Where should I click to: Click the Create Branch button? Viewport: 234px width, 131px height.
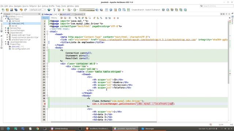click(138, 10)
